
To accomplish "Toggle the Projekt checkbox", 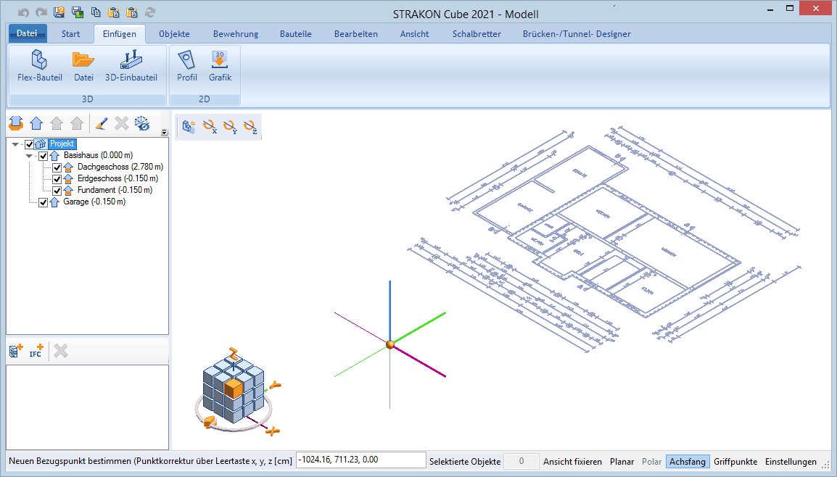I will (x=29, y=144).
